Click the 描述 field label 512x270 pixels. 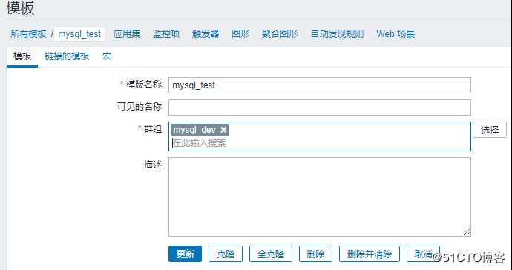click(153, 164)
